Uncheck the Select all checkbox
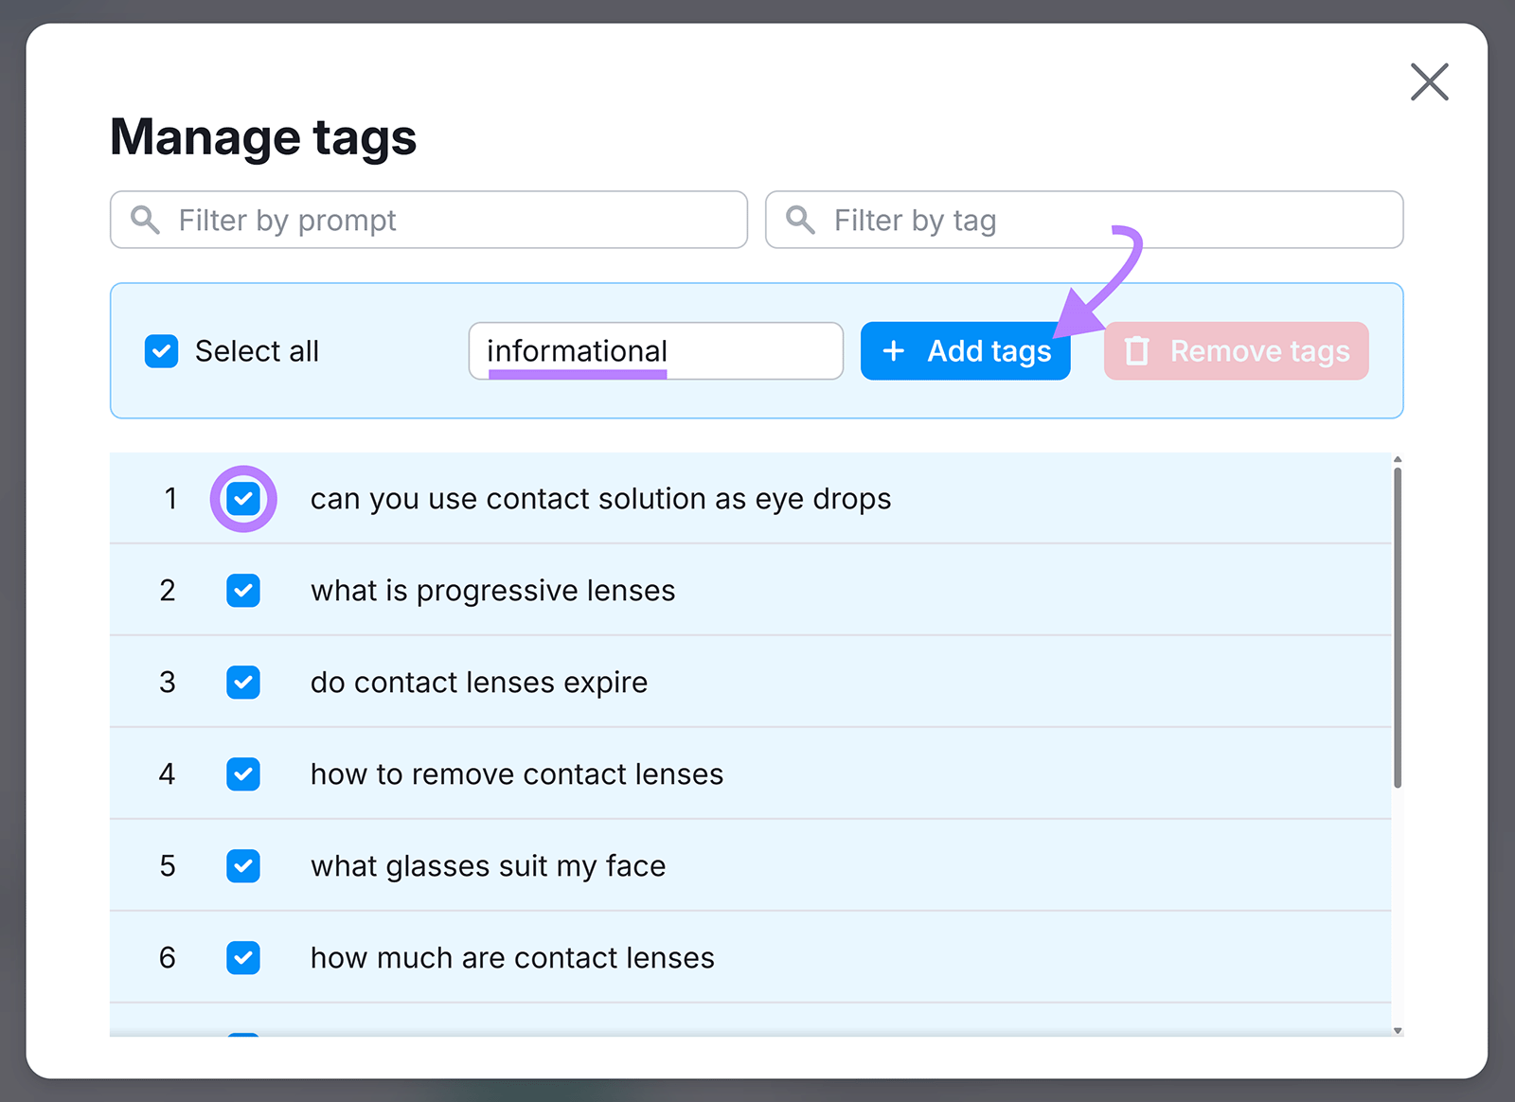The image size is (1515, 1102). click(161, 350)
